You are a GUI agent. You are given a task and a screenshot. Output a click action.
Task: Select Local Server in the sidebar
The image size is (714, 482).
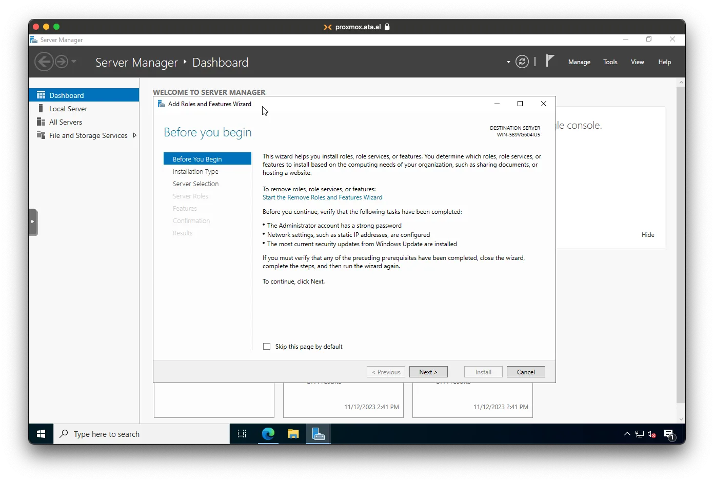pyautogui.click(x=84, y=109)
